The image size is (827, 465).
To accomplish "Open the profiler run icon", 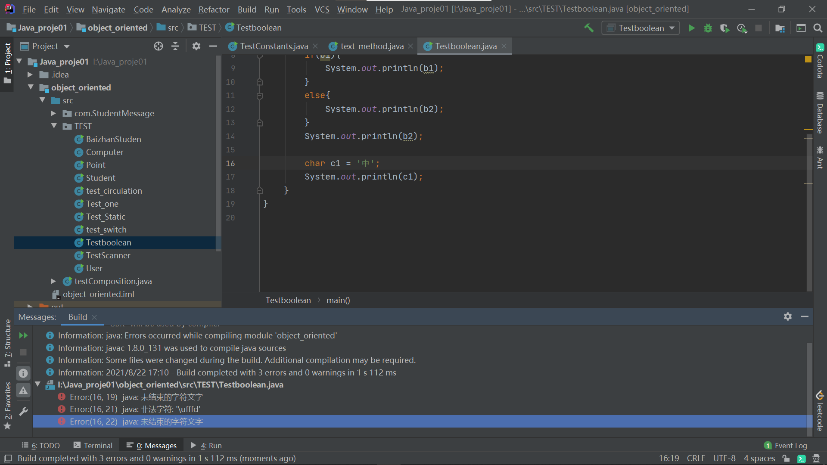I will (742, 28).
